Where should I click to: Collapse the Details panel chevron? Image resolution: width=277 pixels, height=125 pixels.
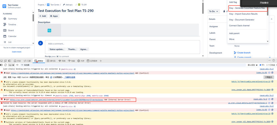point(271,19)
